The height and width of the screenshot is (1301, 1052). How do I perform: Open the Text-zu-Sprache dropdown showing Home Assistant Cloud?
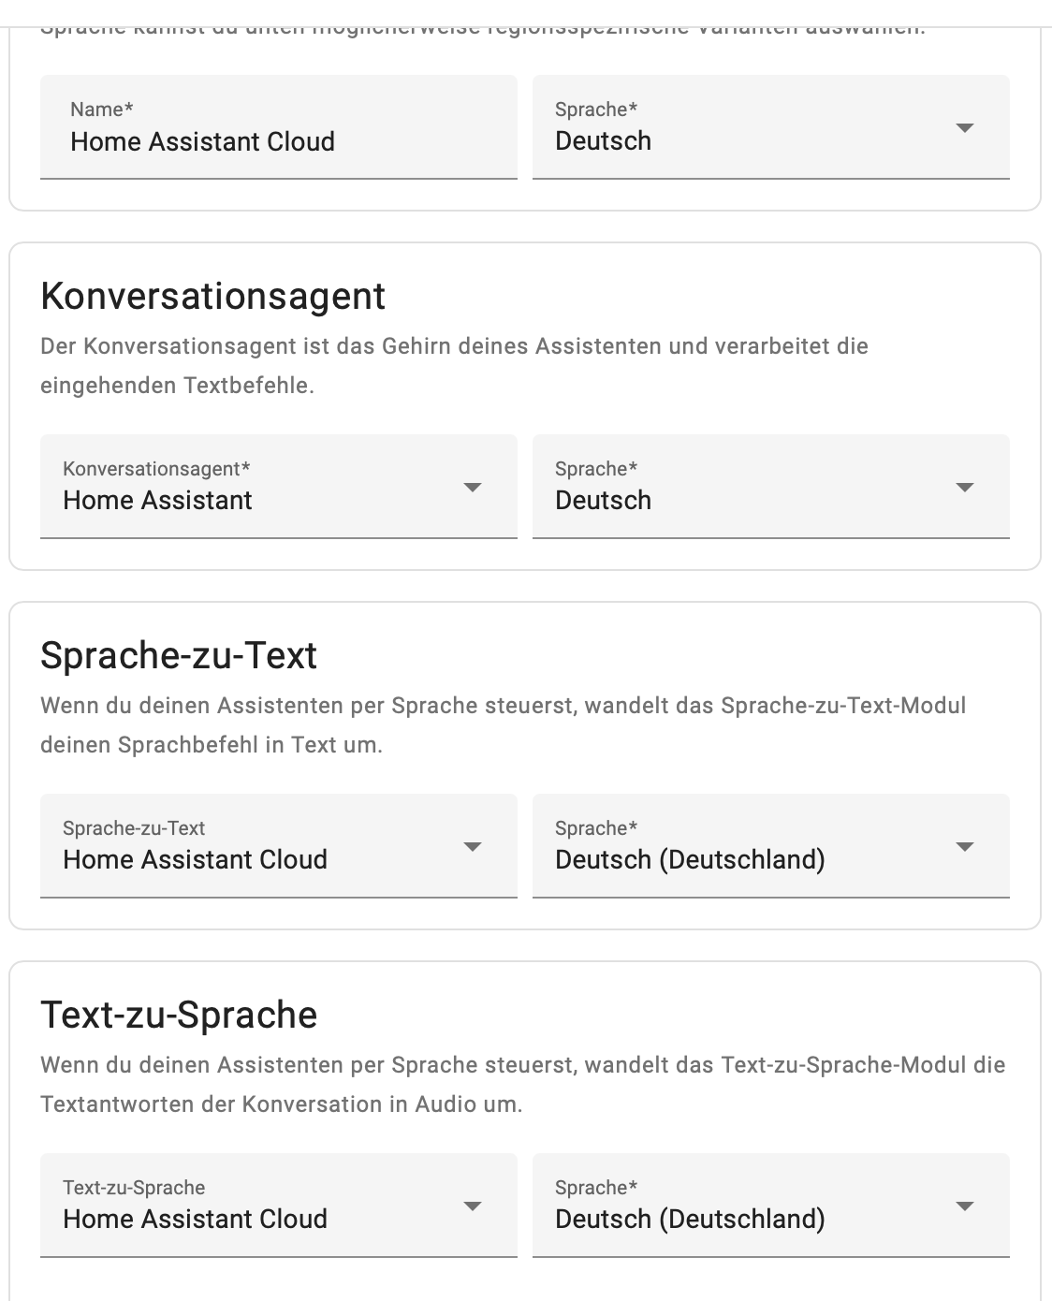(279, 1206)
